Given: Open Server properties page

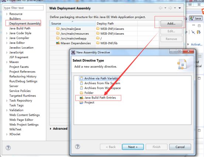Looking at the screenshot, I should click(x=14, y=86).
